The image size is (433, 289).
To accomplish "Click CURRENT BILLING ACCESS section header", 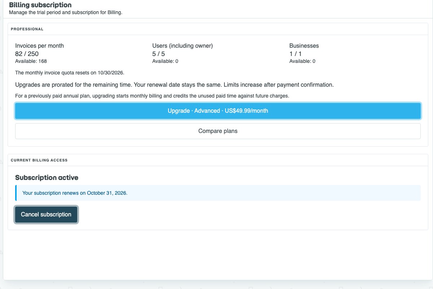I will (x=39, y=160).
